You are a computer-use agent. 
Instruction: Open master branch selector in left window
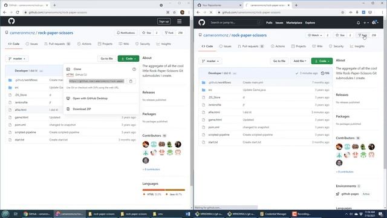click(17, 59)
